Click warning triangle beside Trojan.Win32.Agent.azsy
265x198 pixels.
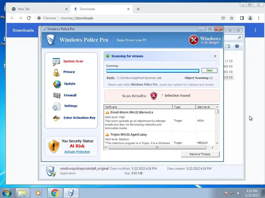[107, 134]
